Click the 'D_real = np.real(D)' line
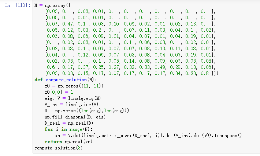 click(69, 123)
